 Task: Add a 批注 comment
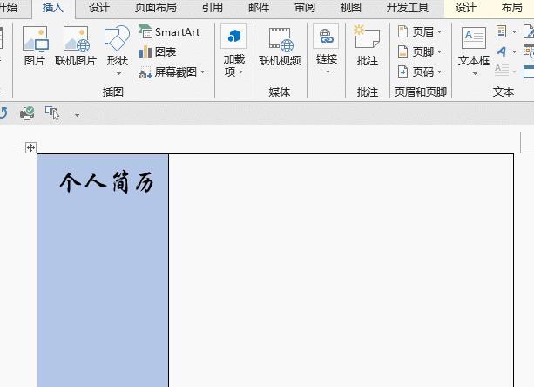367,46
